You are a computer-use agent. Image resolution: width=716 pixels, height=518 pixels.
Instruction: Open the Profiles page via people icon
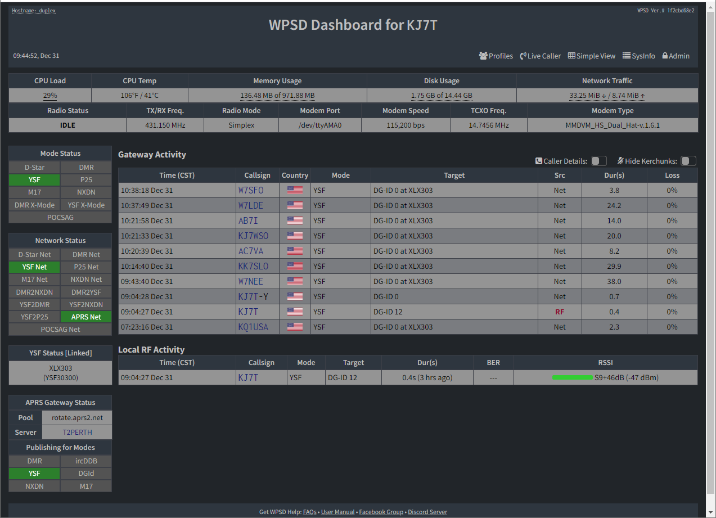(x=483, y=56)
